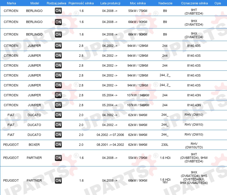The image size is (227, 195).
Task: Click the 55kW / 75KM cell in the Partner row
Action: (x=138, y=158)
